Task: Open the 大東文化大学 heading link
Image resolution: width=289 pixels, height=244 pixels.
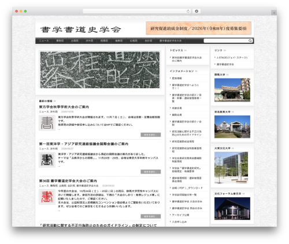Action: point(223,148)
